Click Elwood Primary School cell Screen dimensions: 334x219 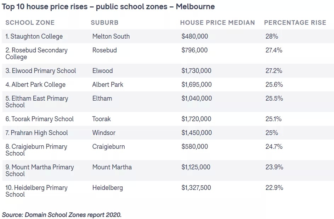(41, 71)
